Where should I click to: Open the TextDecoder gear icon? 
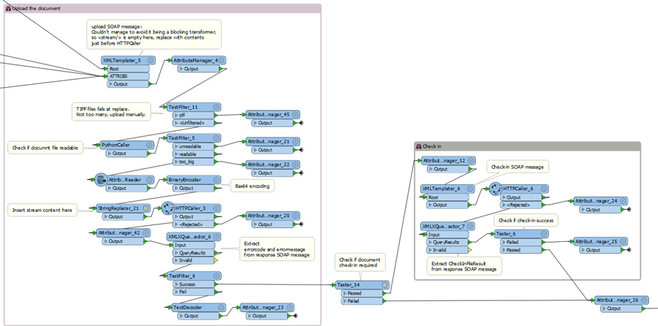tap(221, 308)
